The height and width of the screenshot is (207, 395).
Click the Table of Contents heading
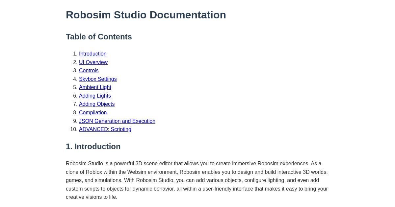(x=99, y=37)
